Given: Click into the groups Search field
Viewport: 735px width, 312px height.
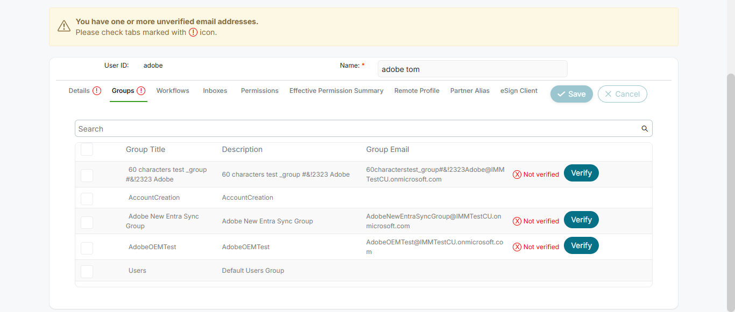Looking at the screenshot, I should pyautogui.click(x=355, y=129).
